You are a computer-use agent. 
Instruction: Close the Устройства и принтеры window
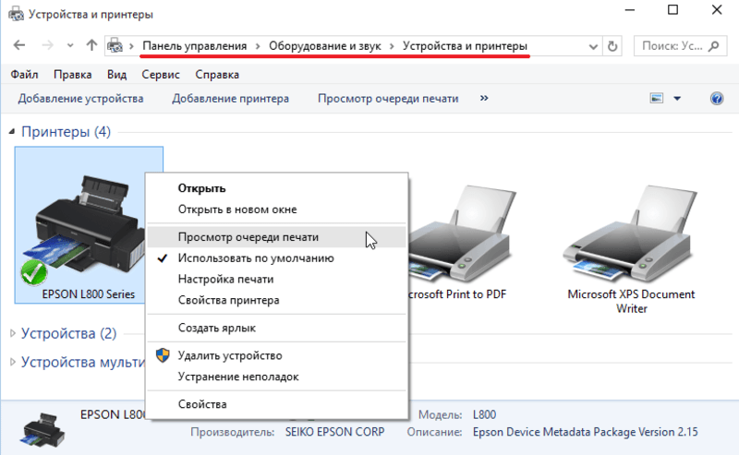[717, 10]
